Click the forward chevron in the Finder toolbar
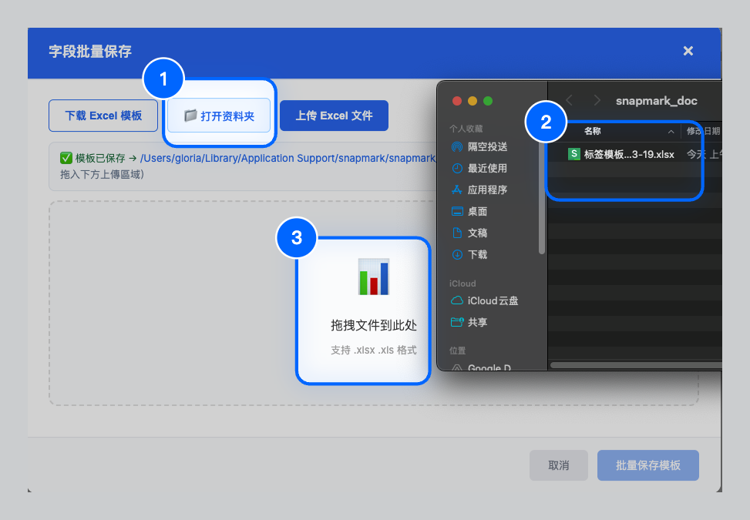 (597, 100)
